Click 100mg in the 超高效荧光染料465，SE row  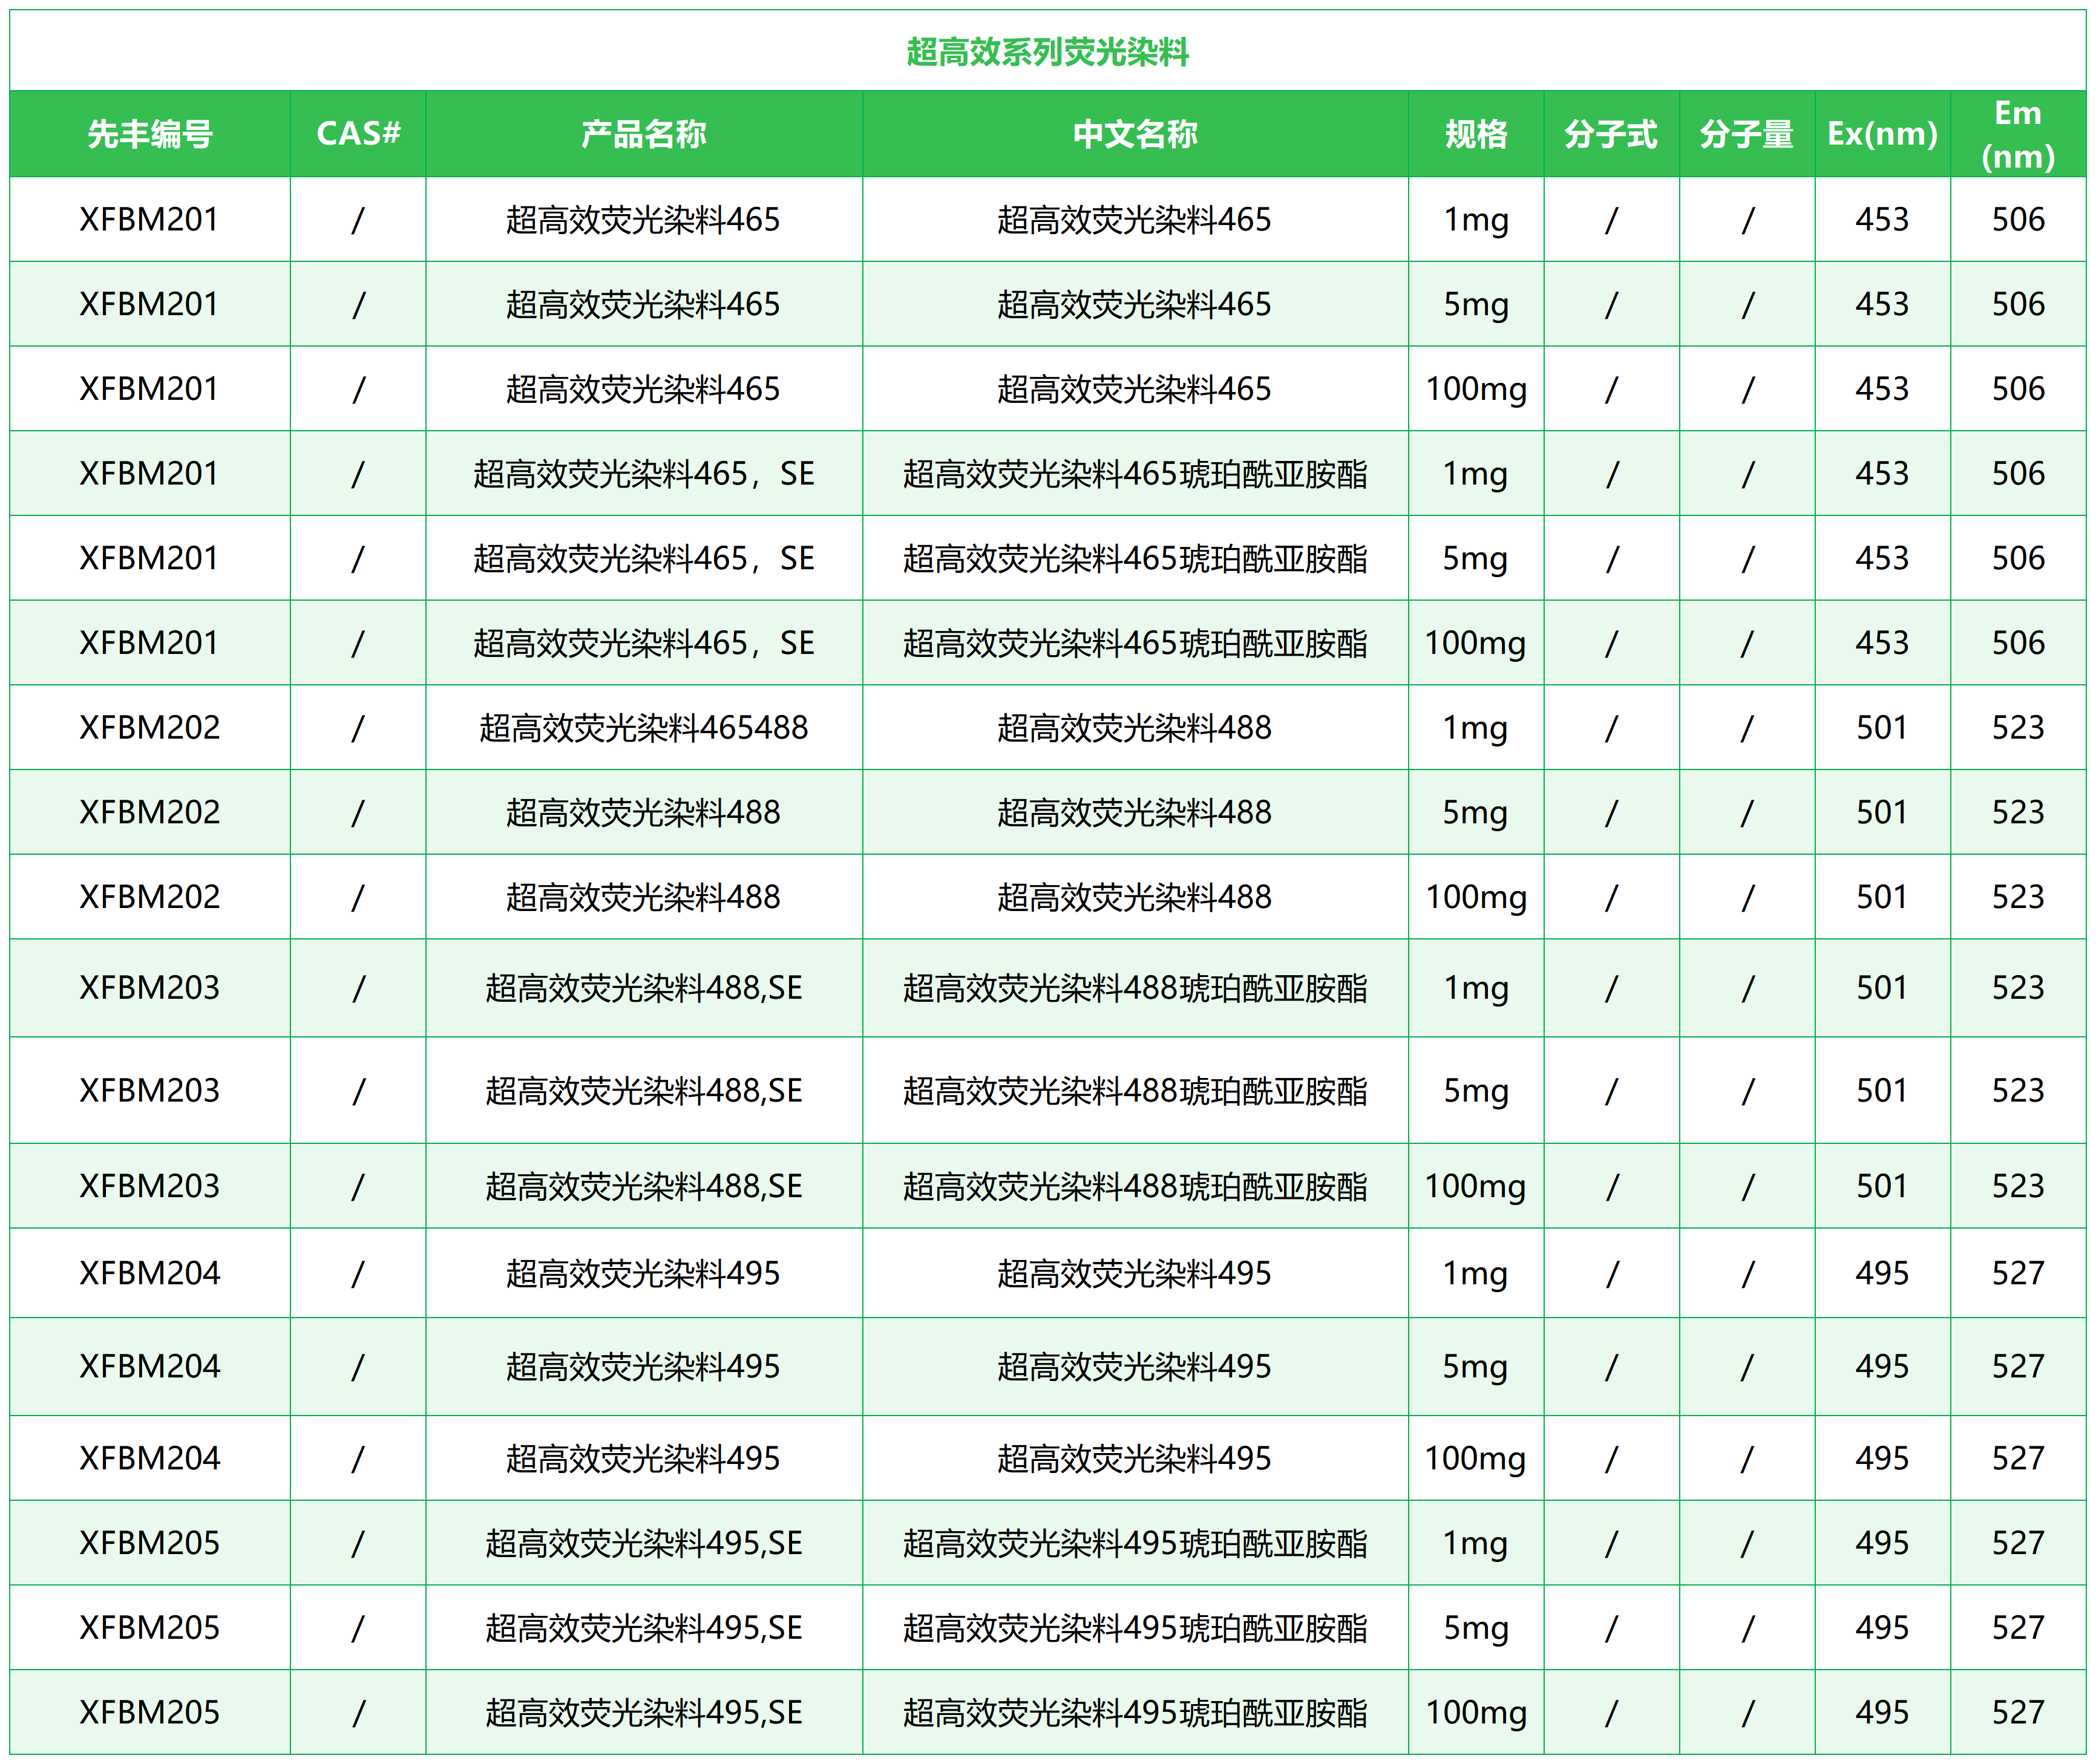coord(1475,643)
